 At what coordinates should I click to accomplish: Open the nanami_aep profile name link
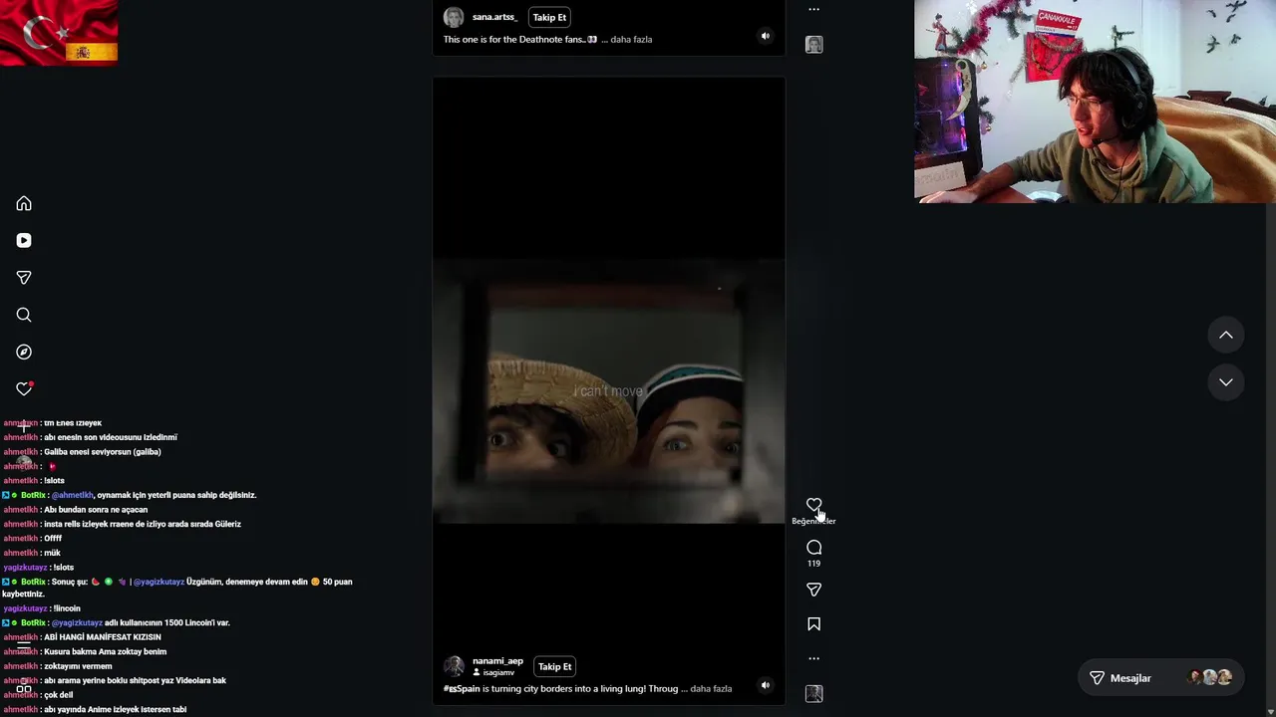tap(497, 661)
